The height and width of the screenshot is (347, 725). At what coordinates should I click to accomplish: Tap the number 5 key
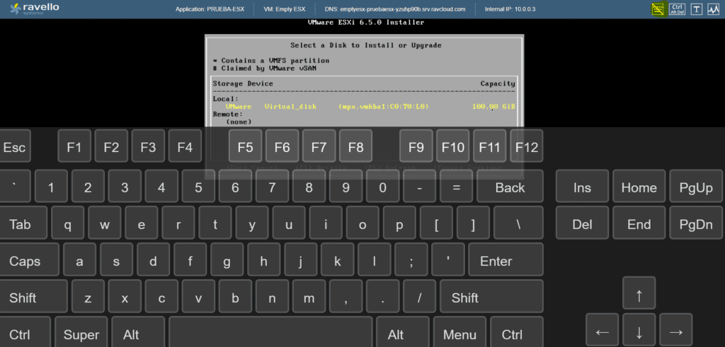(x=198, y=186)
